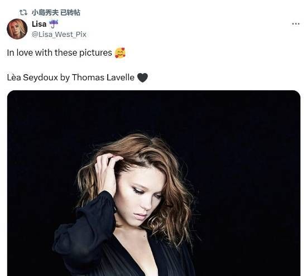Viewport: 307px width, 276px height.
Task: Click the purple umbrella emoji beside Lisa
Action: (x=53, y=24)
